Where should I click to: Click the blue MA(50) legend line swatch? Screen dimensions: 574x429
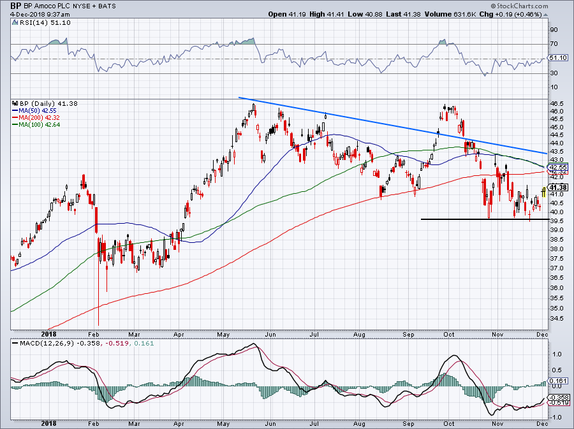click(x=15, y=110)
